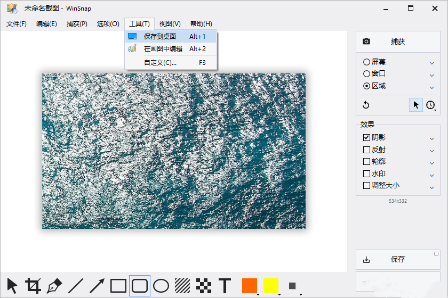Open the 编辑(E) menu
The width and height of the screenshot is (448, 298).
click(46, 24)
